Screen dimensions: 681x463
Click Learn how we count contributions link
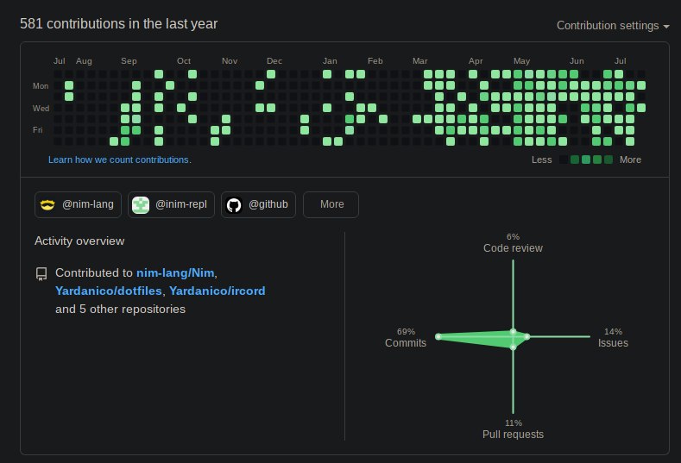[x=119, y=160]
